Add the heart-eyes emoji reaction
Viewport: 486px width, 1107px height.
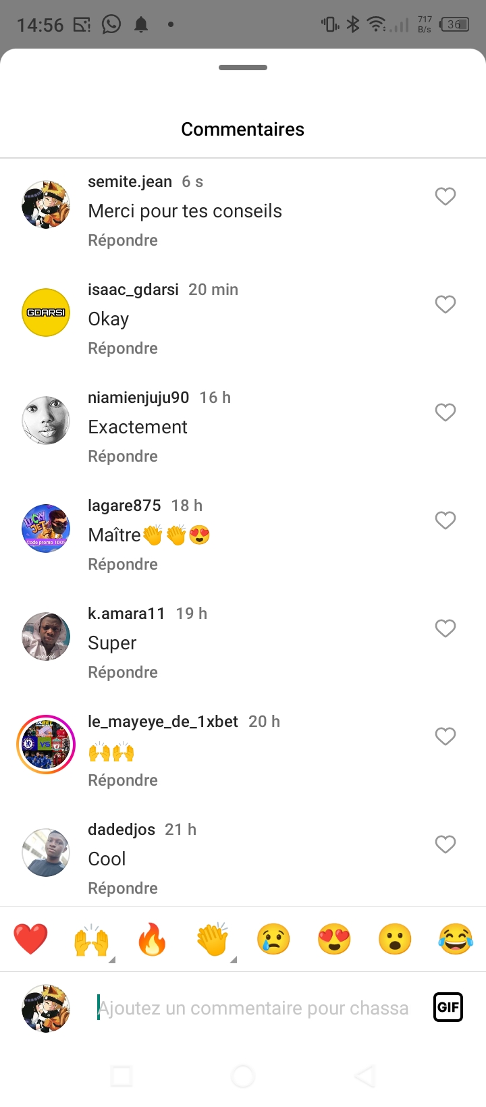[x=334, y=939]
